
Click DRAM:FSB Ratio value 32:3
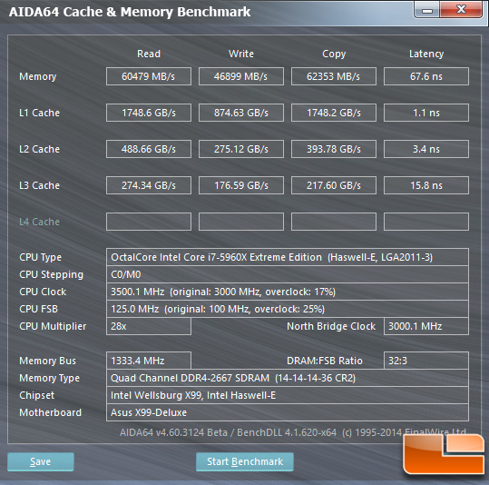[426, 361]
